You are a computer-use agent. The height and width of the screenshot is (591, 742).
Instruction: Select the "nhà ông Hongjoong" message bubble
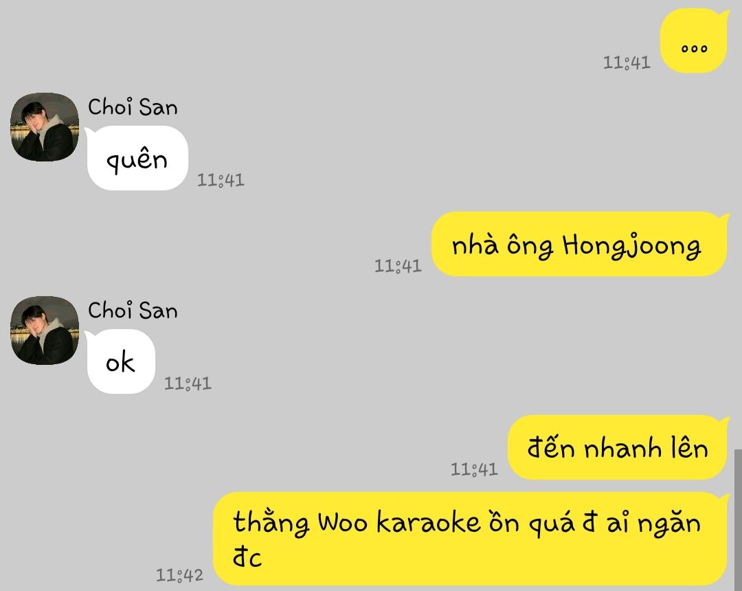point(580,244)
